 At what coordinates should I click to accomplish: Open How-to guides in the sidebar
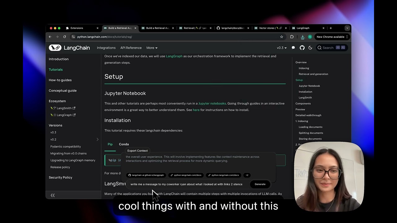pyautogui.click(x=60, y=80)
